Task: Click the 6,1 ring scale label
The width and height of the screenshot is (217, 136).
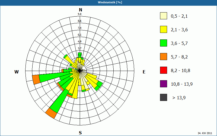Action: pyautogui.click(x=79, y=35)
